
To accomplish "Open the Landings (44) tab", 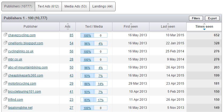I will click(103, 6).
